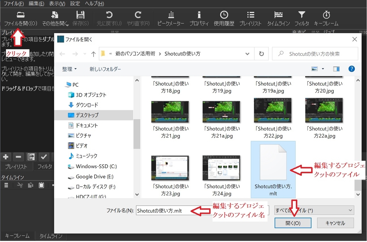The height and width of the screenshot is (242, 367).
Task: Select the Shotcutの使い方.mlt file
Action: 273,169
